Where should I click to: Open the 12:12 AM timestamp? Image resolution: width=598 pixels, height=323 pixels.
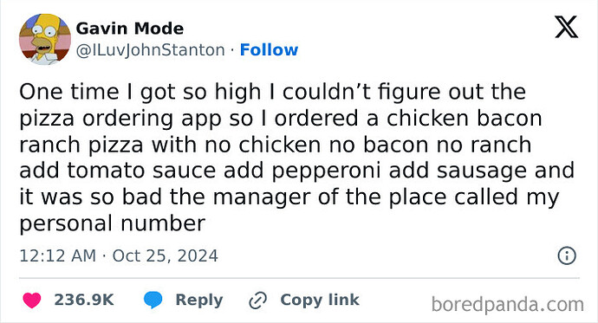point(57,255)
